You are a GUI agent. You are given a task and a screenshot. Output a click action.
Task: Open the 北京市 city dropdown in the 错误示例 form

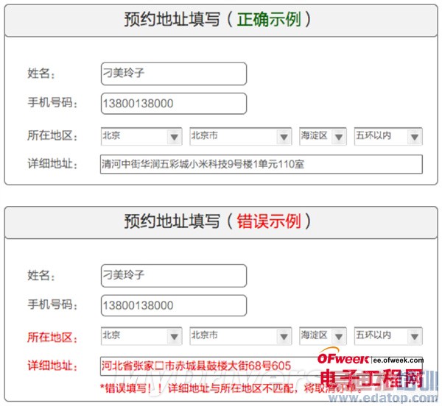point(241,336)
